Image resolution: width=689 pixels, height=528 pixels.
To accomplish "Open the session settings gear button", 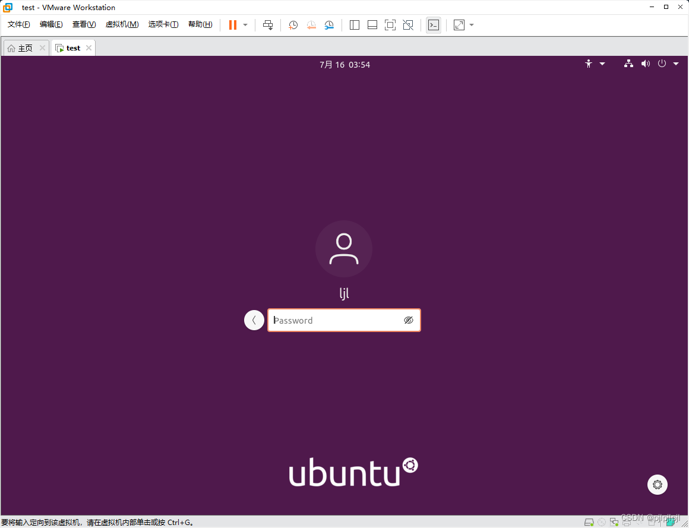I will tap(658, 485).
